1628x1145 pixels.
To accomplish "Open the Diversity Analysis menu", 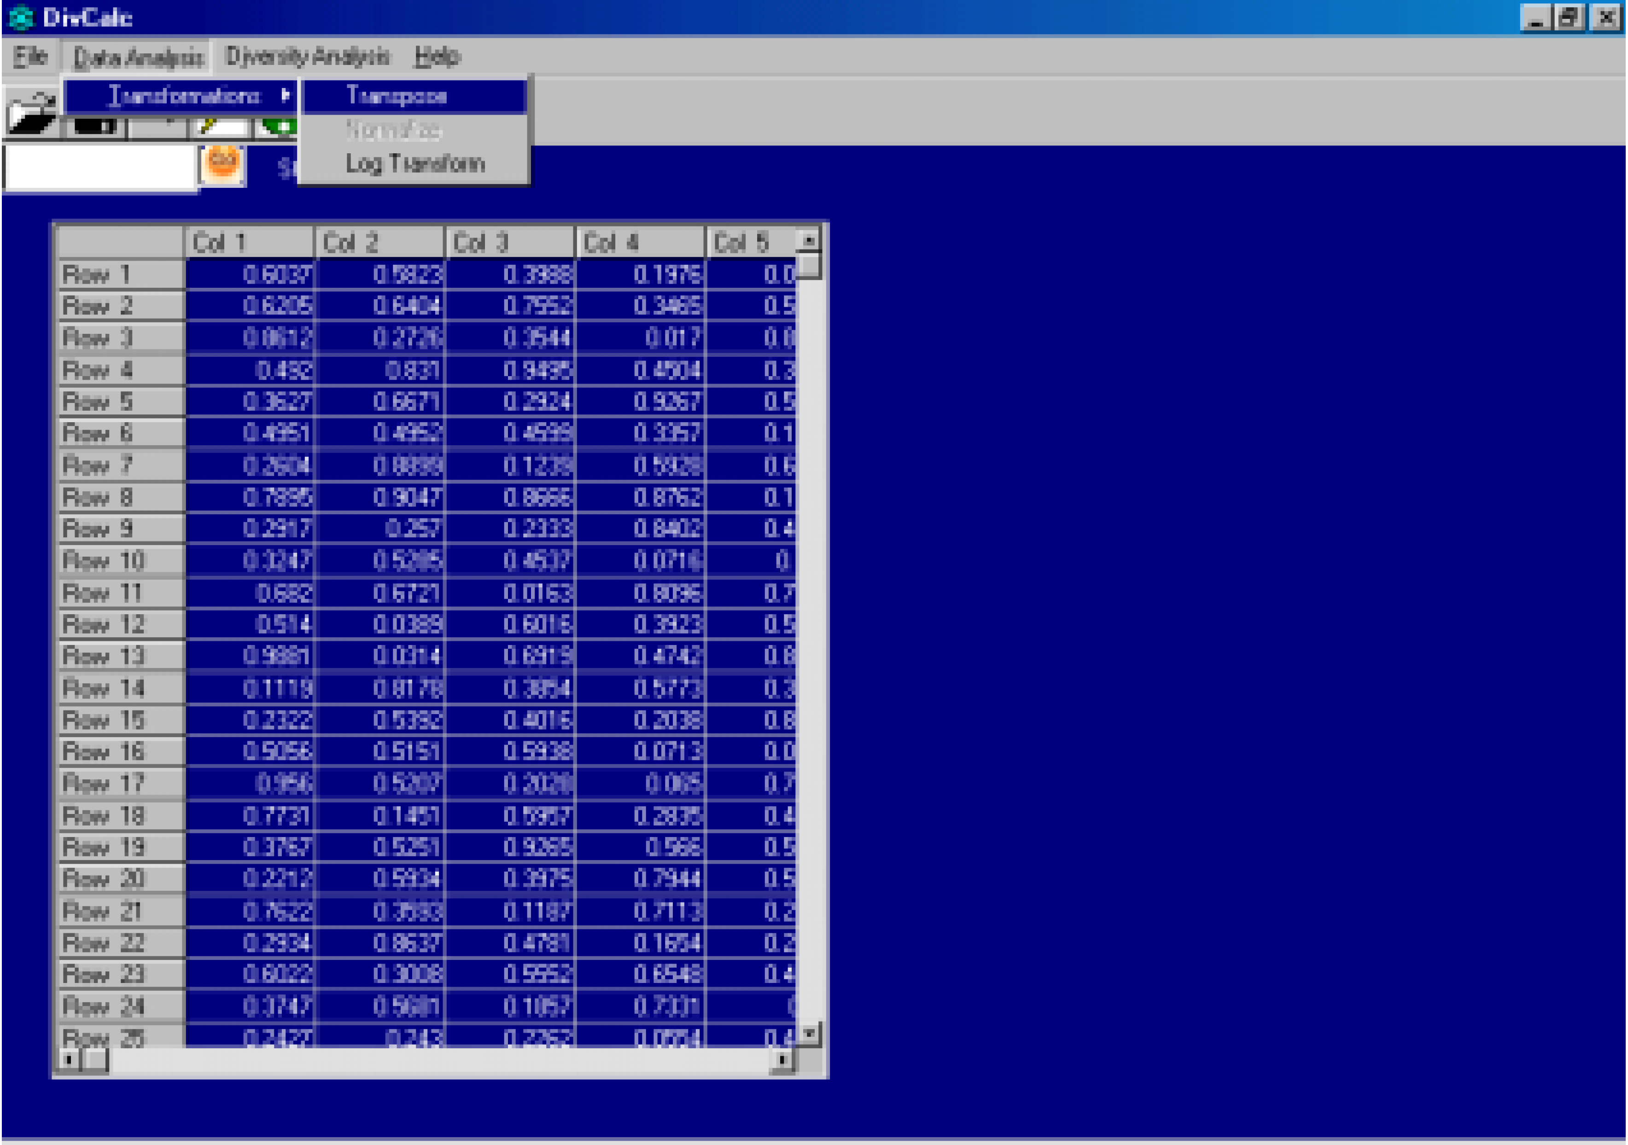I will (307, 56).
